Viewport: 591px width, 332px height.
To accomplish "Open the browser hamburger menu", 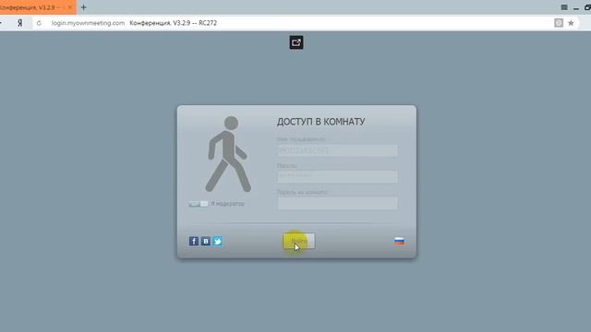I will click(x=564, y=7).
